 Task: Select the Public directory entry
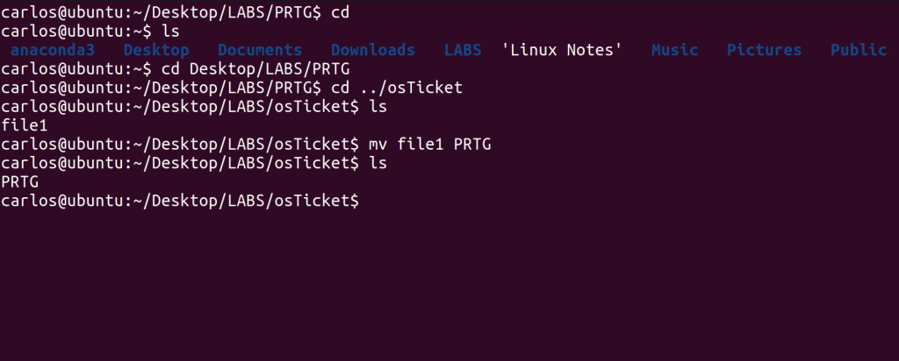tap(858, 50)
